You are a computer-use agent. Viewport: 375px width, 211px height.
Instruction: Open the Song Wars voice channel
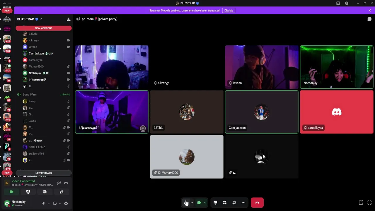pos(43,94)
